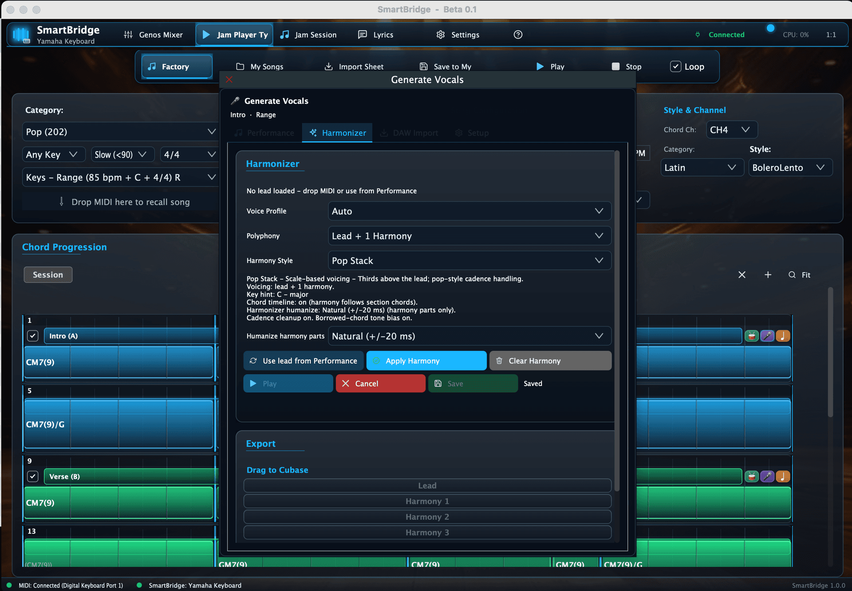The width and height of the screenshot is (852, 591).
Task: Open Genos Mixer
Action: (154, 35)
